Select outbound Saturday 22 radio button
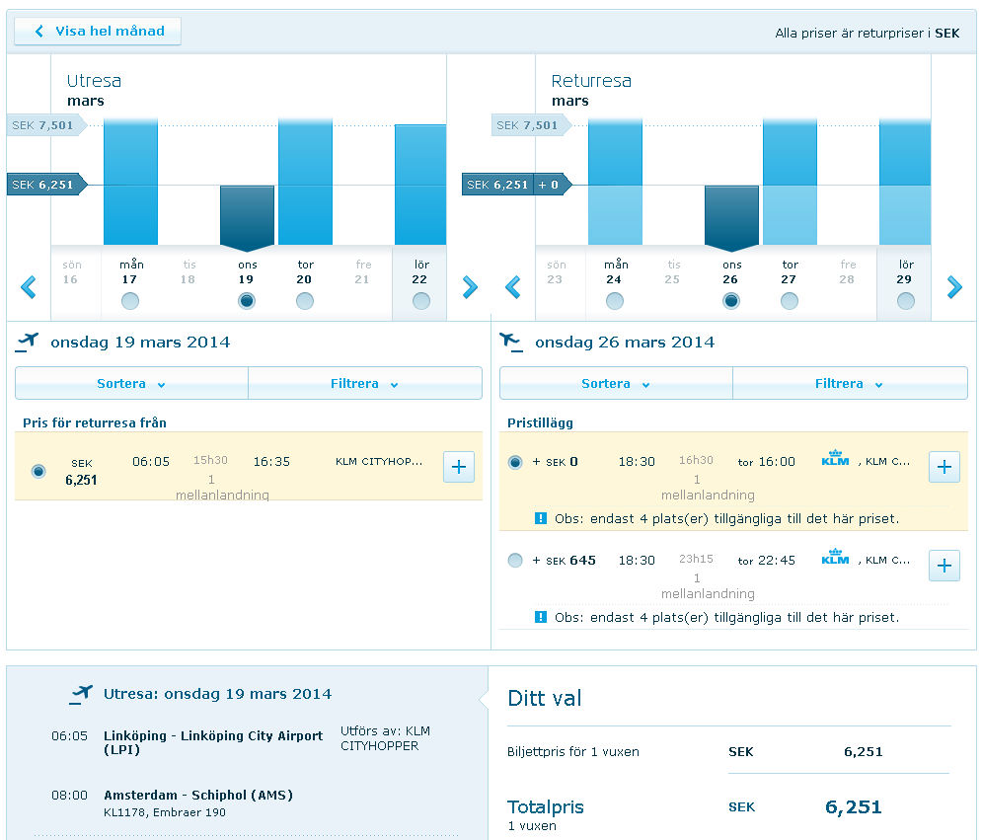Viewport: 982px width, 840px height. click(x=421, y=301)
